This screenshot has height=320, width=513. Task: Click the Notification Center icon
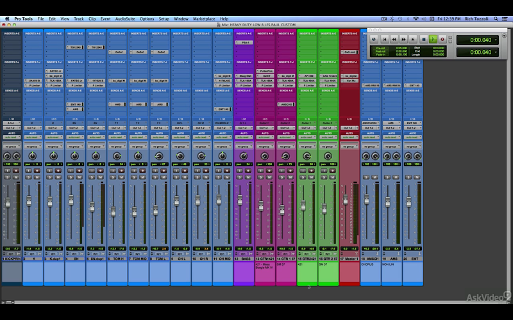click(505, 19)
